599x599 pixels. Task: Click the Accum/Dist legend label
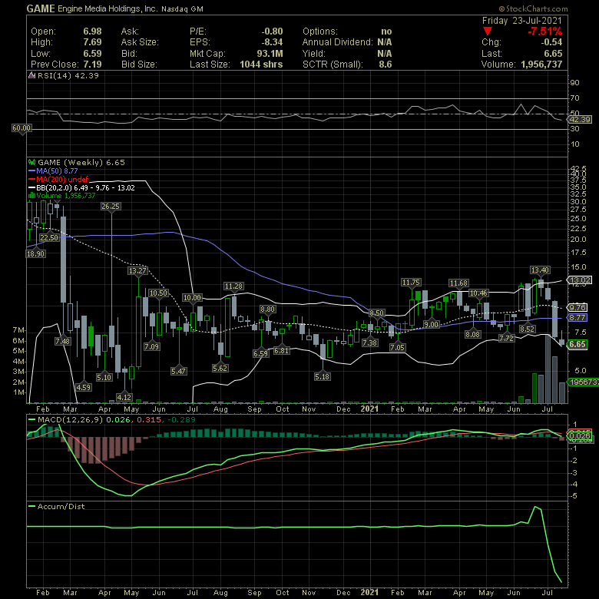point(61,507)
